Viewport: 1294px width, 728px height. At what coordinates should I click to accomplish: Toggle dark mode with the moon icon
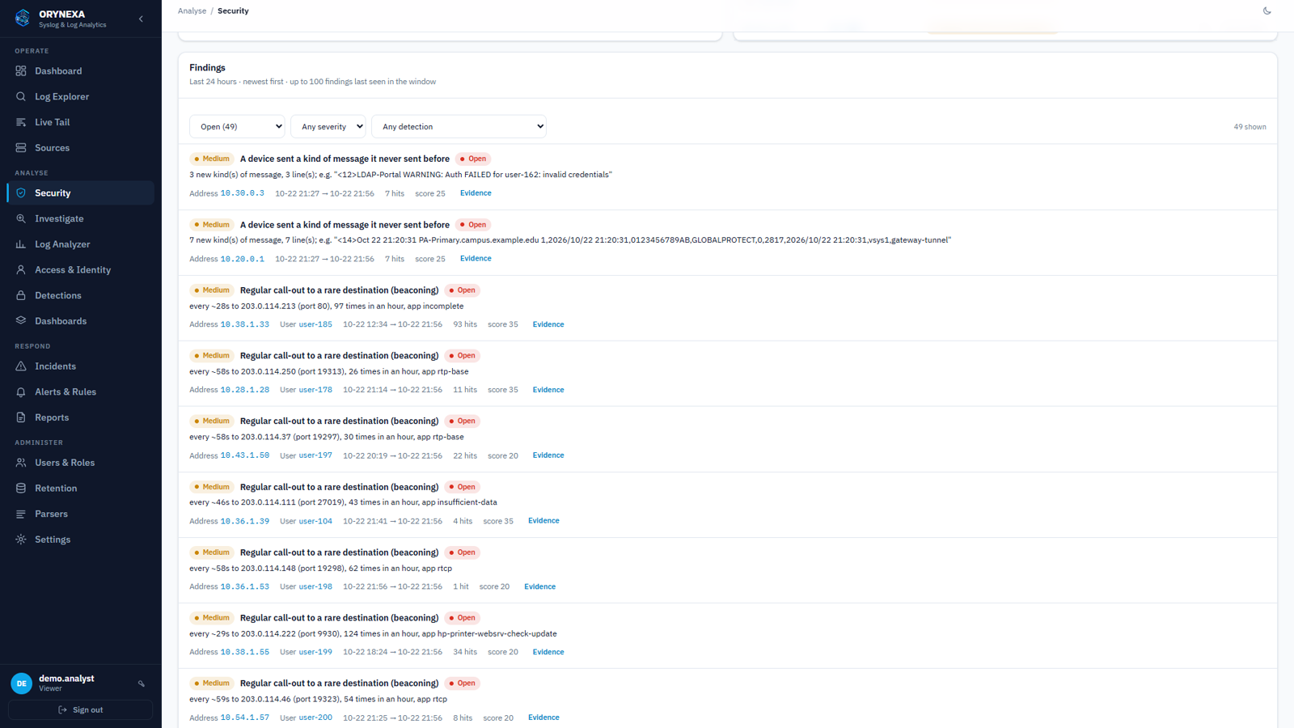pyautogui.click(x=1267, y=11)
